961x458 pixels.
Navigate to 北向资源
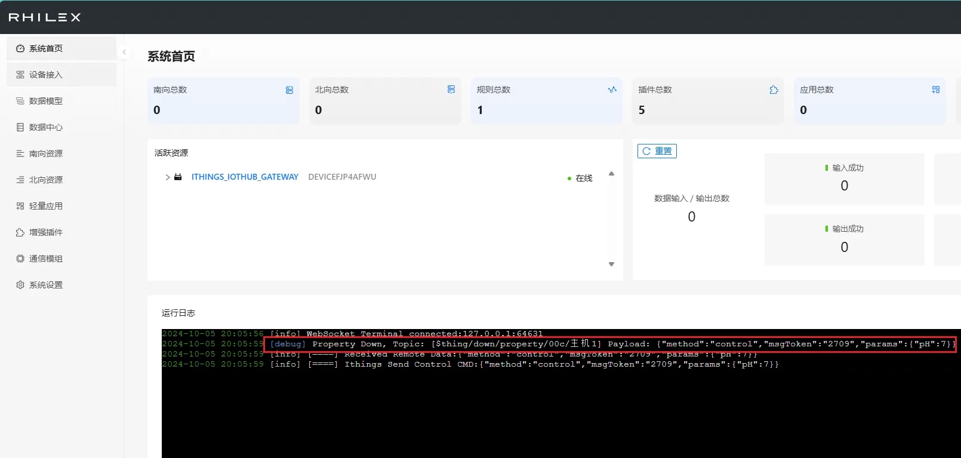coord(46,180)
